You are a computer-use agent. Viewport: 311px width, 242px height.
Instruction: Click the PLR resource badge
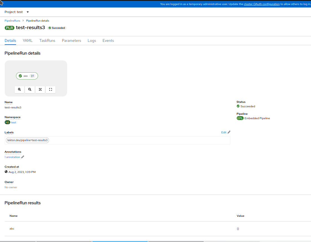click(9, 28)
